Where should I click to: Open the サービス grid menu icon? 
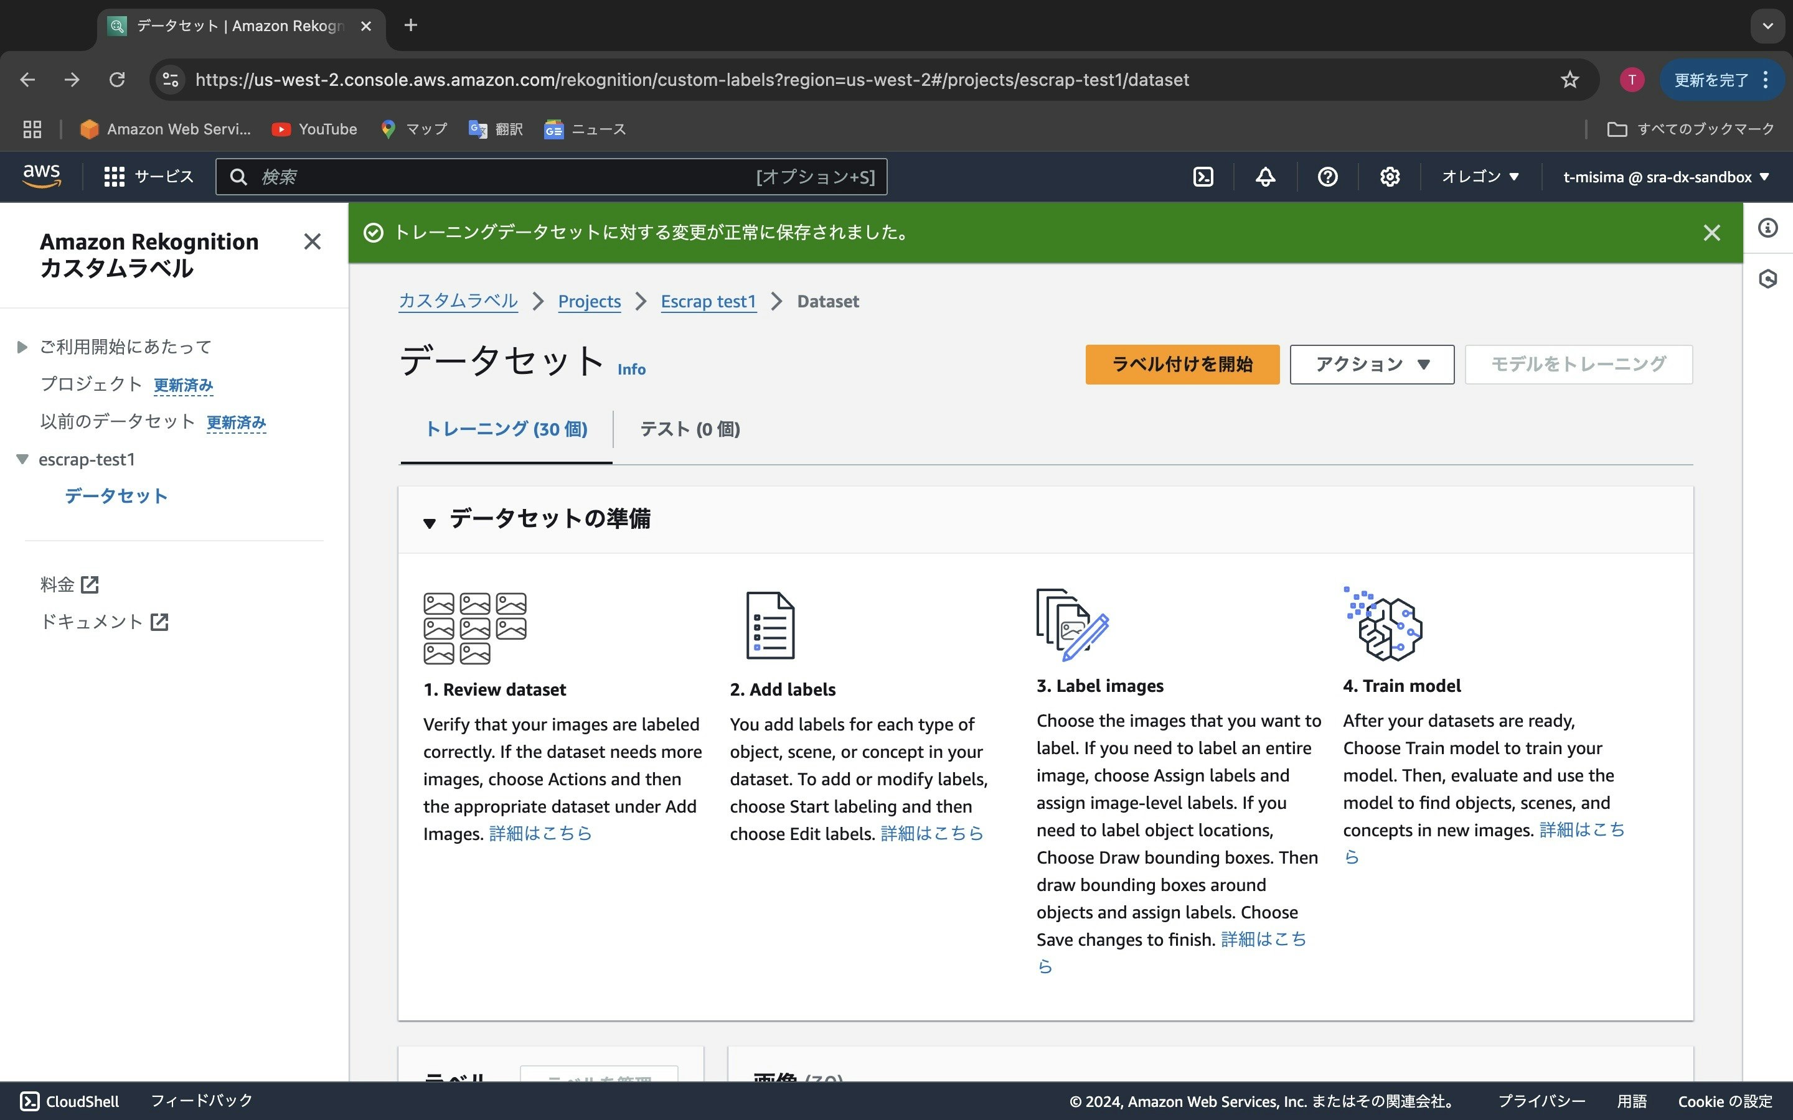click(x=114, y=177)
